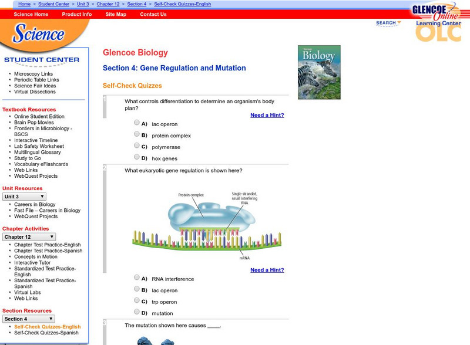Click Need a Hint for question 2
470x345 pixels.
click(x=267, y=270)
